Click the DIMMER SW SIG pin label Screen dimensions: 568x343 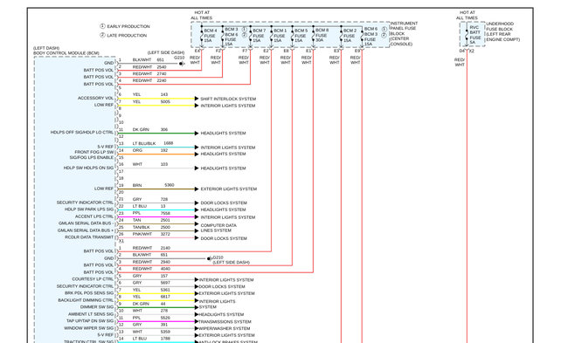97,307
